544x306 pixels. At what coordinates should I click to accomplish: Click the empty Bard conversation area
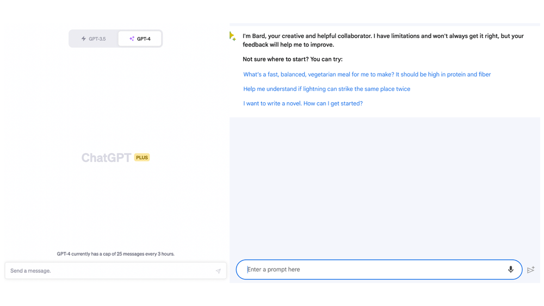coord(385,185)
